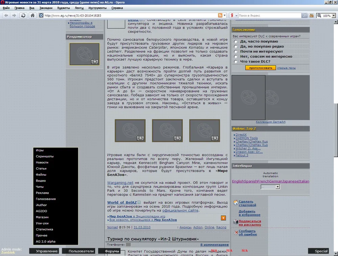The width and height of the screenshot is (338, 256).
Task: Open the Interlingua language dropdown
Action: coord(270,187)
